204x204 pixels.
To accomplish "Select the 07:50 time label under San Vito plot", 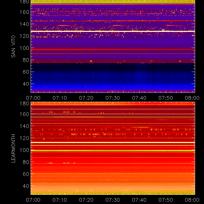I will (x=165, y=98).
